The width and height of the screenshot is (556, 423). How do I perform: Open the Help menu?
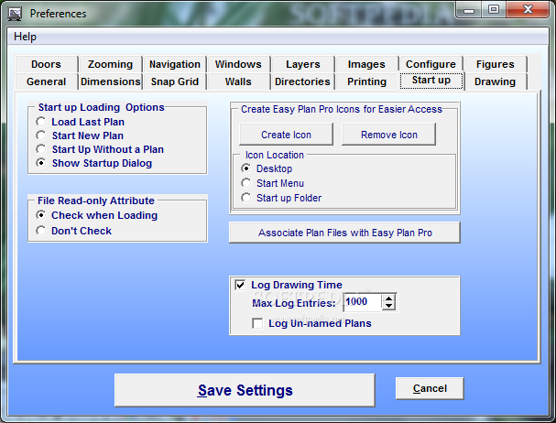pyautogui.click(x=25, y=37)
